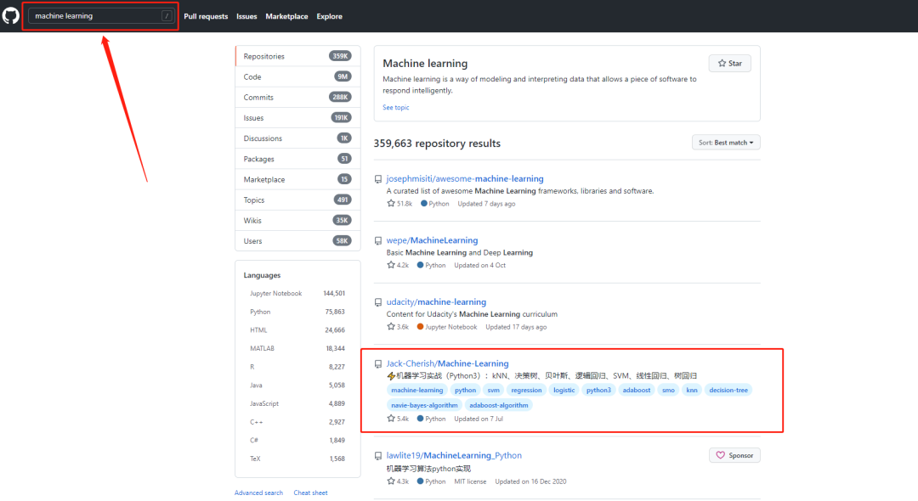Sponsor lawlite19 via Sponsor button

734,455
